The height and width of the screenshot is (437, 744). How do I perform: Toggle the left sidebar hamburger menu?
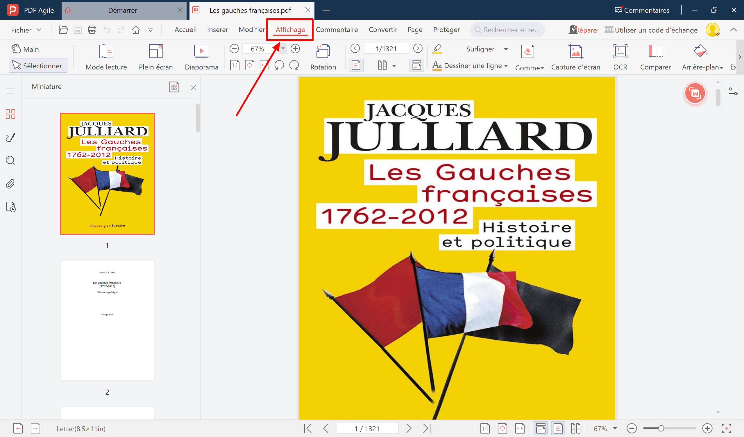click(x=10, y=91)
